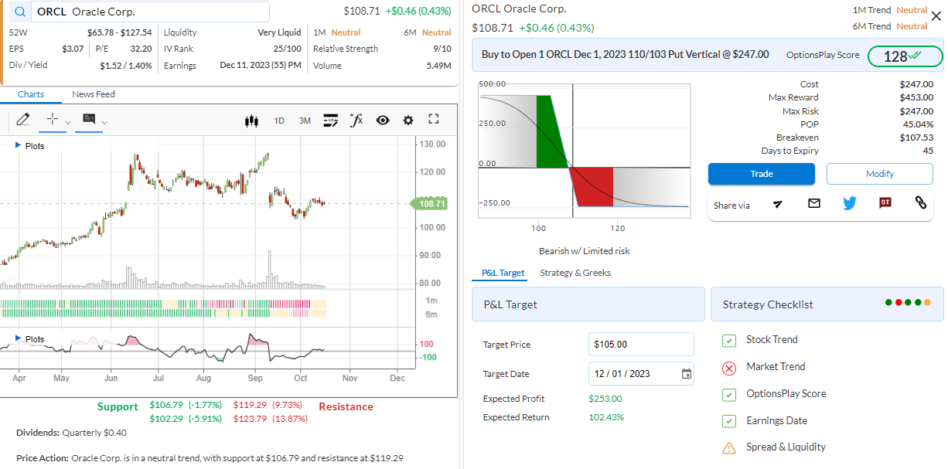948x469 pixels.
Task: Open the fx indicators menu
Action: pyautogui.click(x=356, y=120)
